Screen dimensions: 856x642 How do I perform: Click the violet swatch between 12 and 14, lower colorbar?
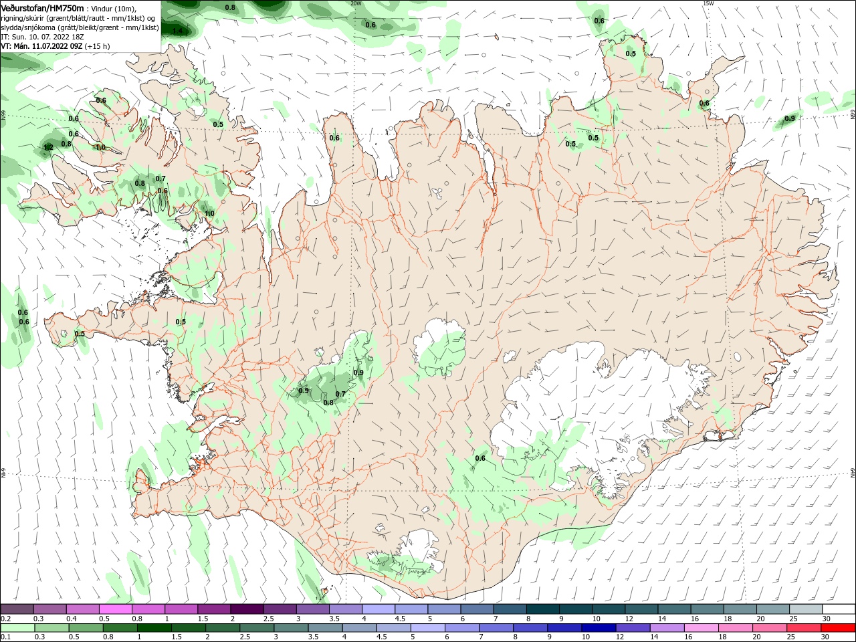point(633,628)
